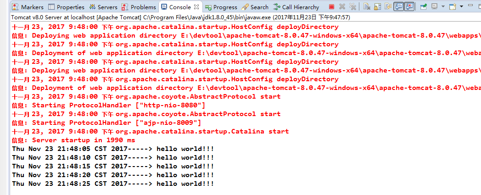Open the Search tab
This screenshot has width=481, height=195.
coord(255,7)
